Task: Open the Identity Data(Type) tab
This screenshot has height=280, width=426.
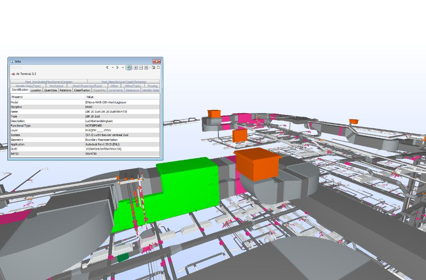Action: pos(28,86)
